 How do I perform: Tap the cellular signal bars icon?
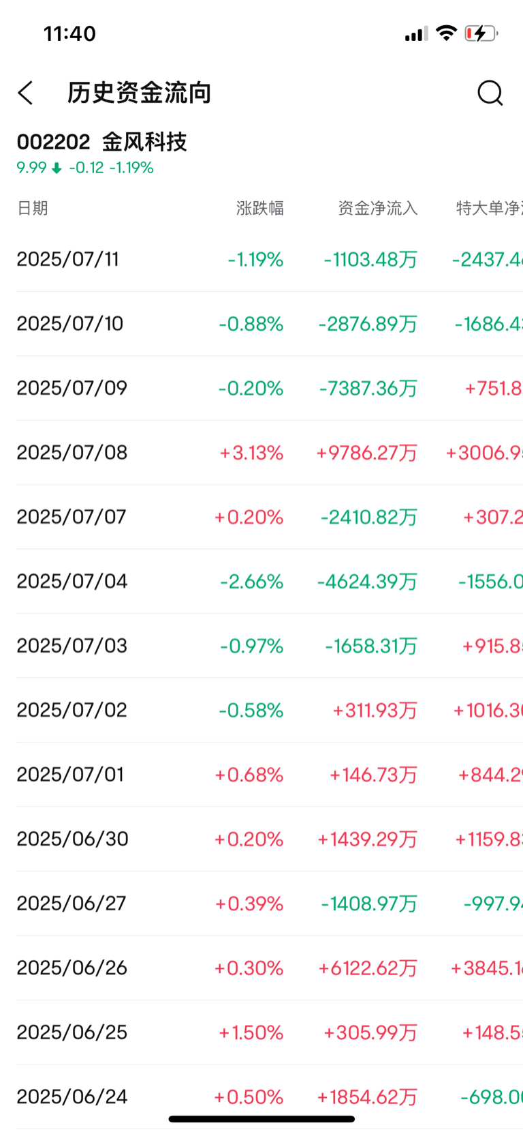(x=416, y=33)
